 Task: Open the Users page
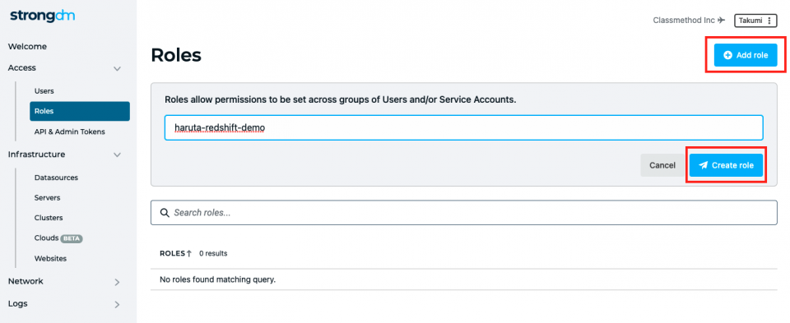click(44, 91)
